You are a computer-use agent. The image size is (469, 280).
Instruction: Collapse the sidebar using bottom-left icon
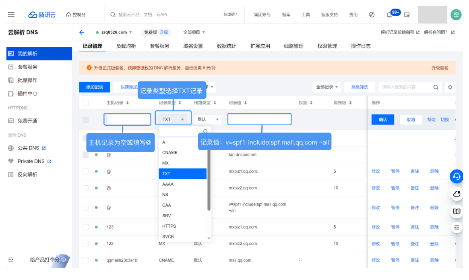tap(11, 259)
